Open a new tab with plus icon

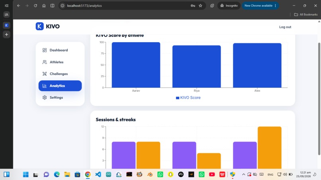pos(6,35)
